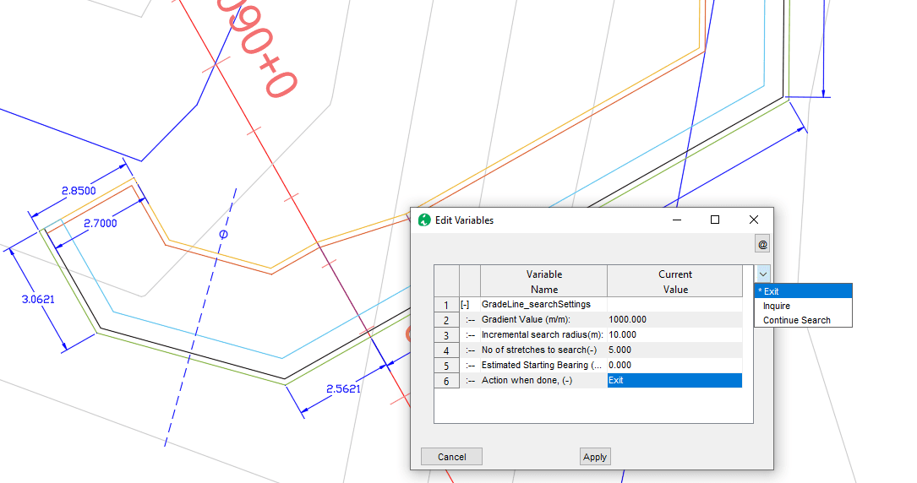917x483 pixels.
Task: Click the No of stretches value 5.000
Action: [674, 350]
